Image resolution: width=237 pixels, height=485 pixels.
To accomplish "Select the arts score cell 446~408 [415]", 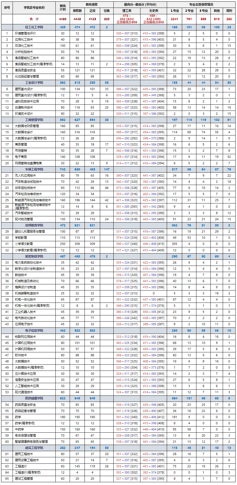I will click(x=153, y=244).
